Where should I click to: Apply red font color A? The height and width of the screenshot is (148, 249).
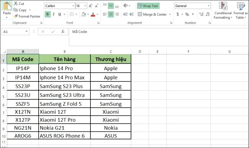point(93,14)
